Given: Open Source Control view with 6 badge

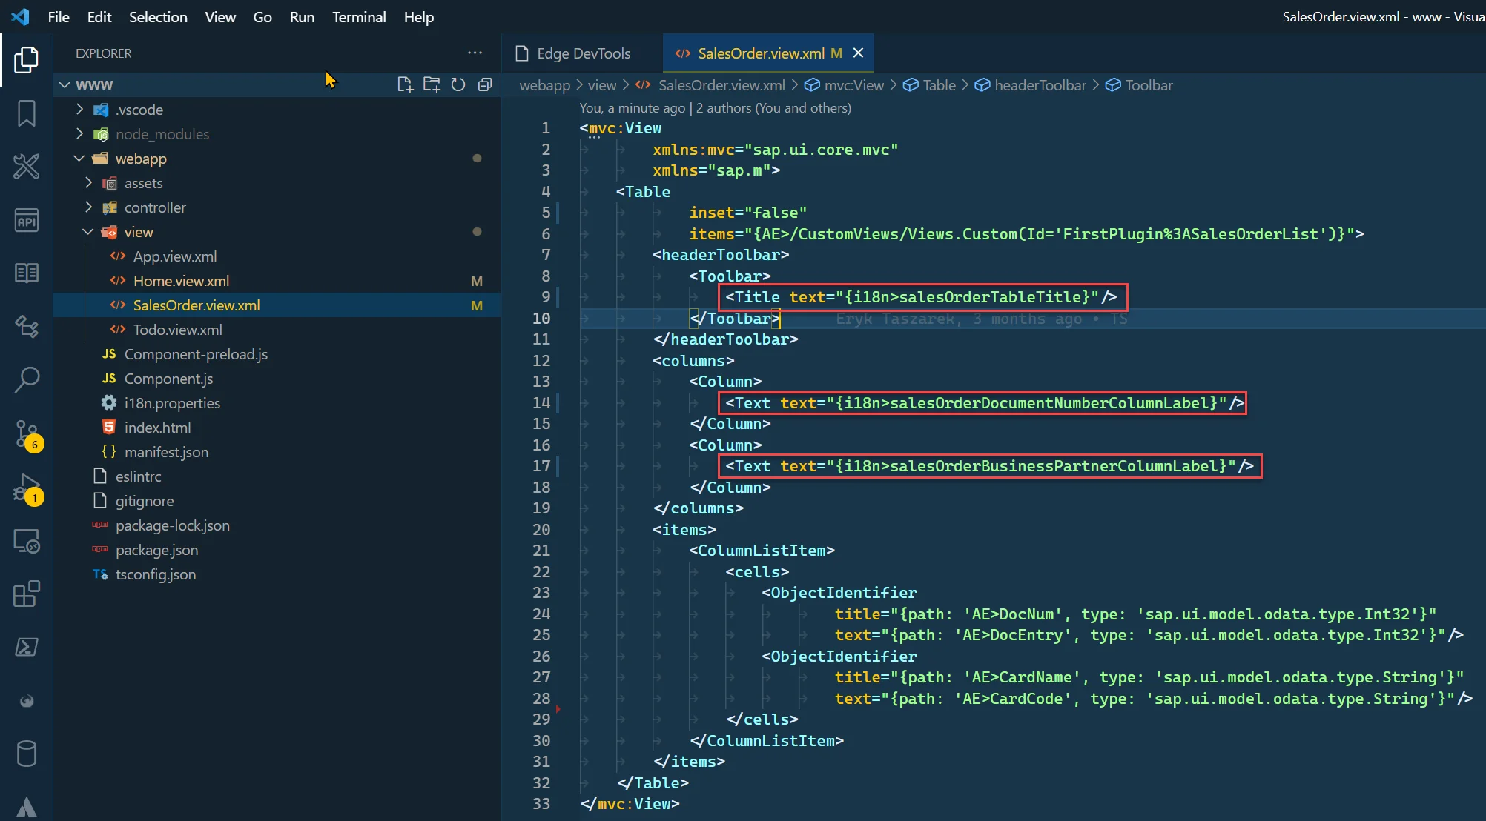Looking at the screenshot, I should pos(27,433).
